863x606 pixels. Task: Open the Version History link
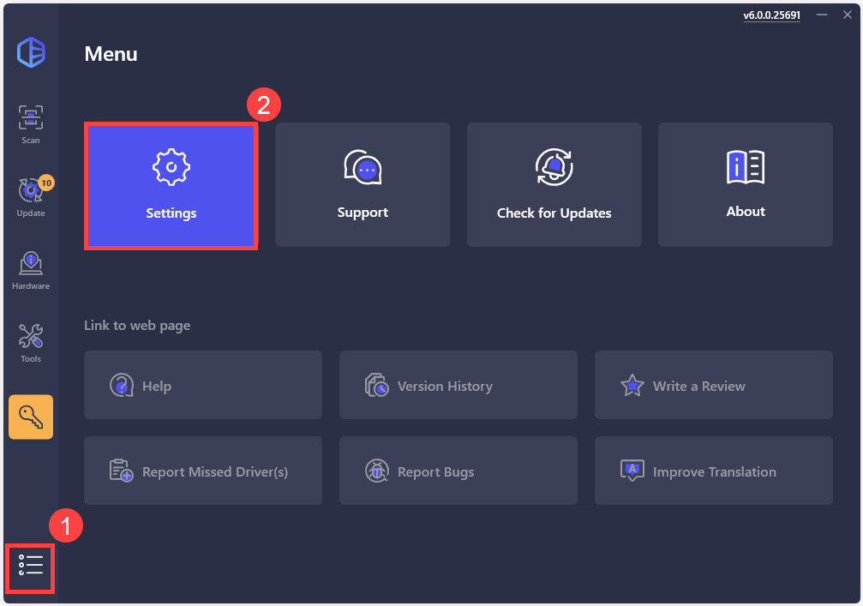coord(458,386)
